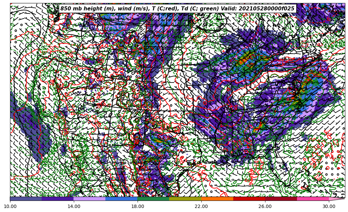Viewport: 348px width, 212px height.
Task: Click the dark indigo 12–14 colorbar segment
Action: click(58, 199)
